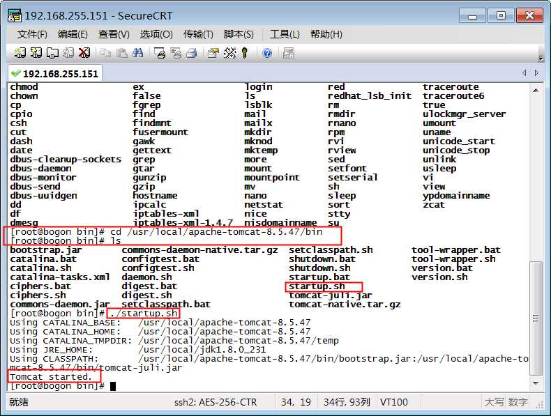Click the printer icon

[x=192, y=53]
